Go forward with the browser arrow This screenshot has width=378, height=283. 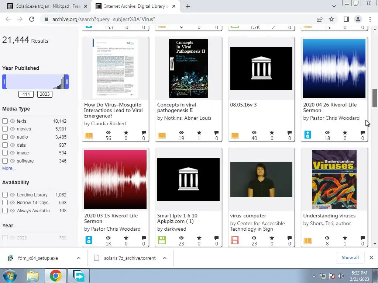(x=20, y=19)
